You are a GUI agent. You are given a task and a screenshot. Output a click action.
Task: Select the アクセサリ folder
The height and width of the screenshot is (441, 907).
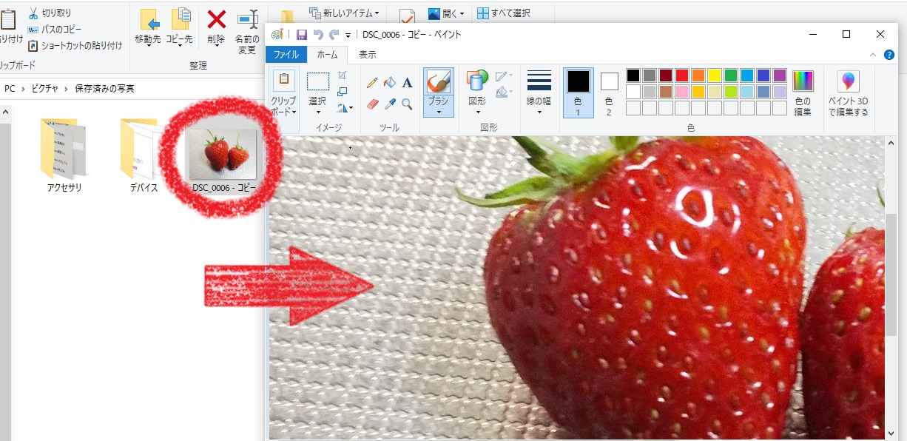(x=64, y=155)
